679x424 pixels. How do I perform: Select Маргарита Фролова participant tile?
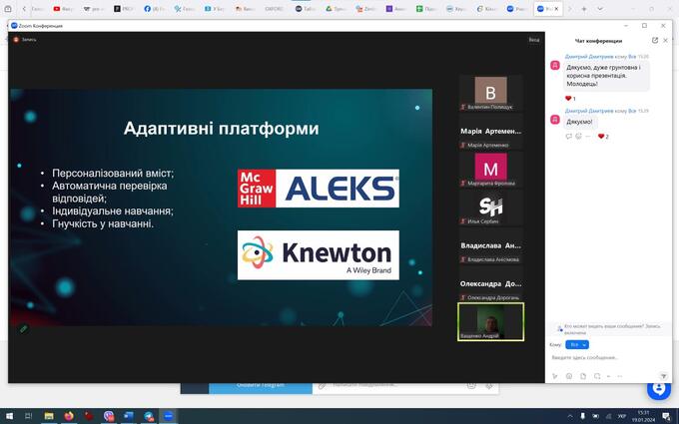pos(490,170)
